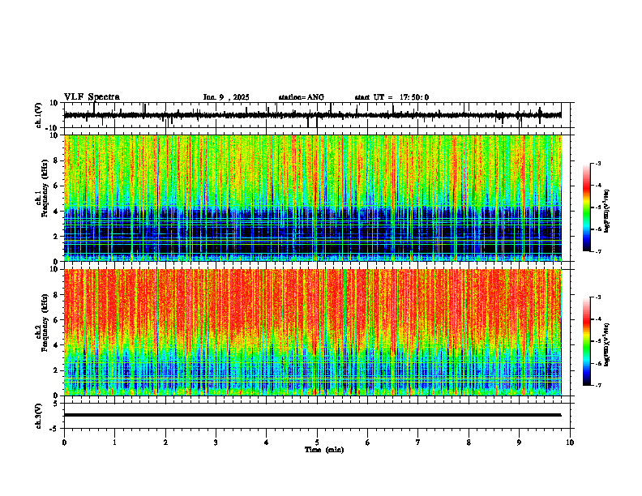Click the "-3" label on ch.1 color bar
The image size is (642, 496).
coord(597,164)
